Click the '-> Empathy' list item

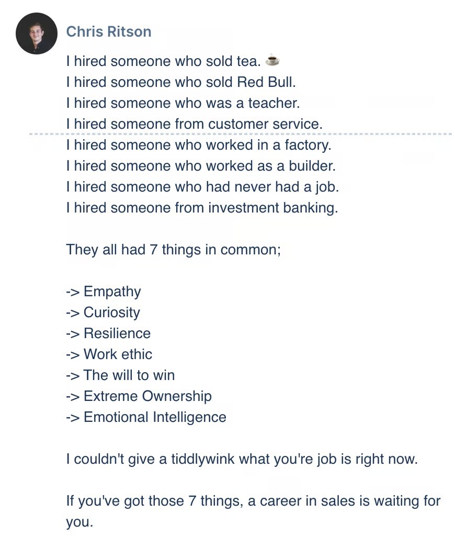pyautogui.click(x=104, y=292)
